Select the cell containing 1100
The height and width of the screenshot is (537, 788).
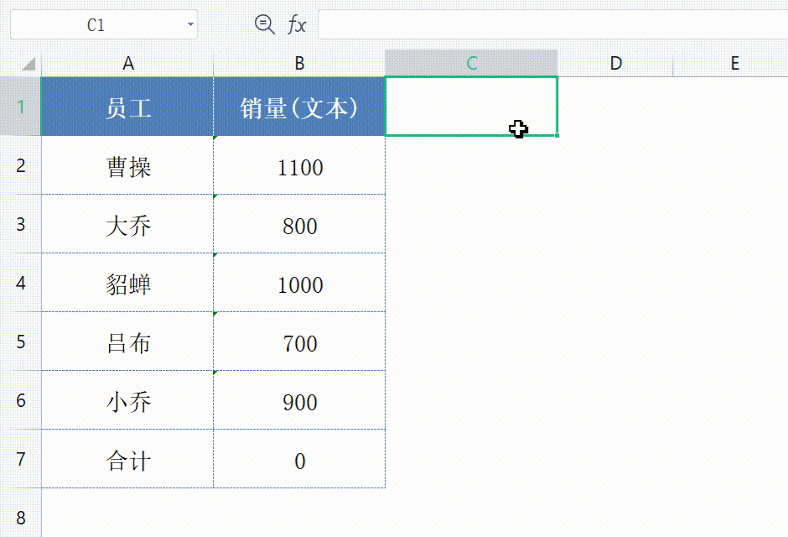coord(299,165)
